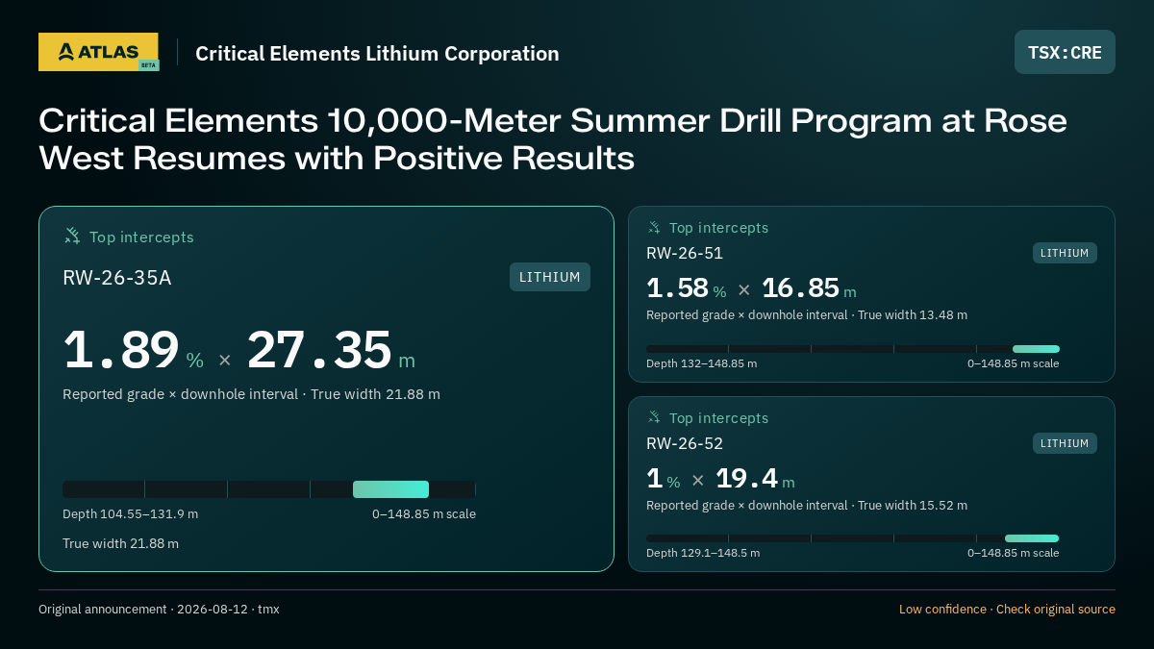1154x649 pixels.
Task: Click the hole ID 'RW-26-35A'
Action: 117,278
